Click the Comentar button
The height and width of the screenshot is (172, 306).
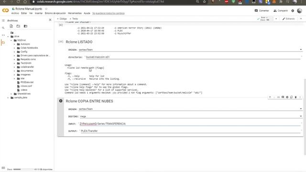[x=262, y=11]
